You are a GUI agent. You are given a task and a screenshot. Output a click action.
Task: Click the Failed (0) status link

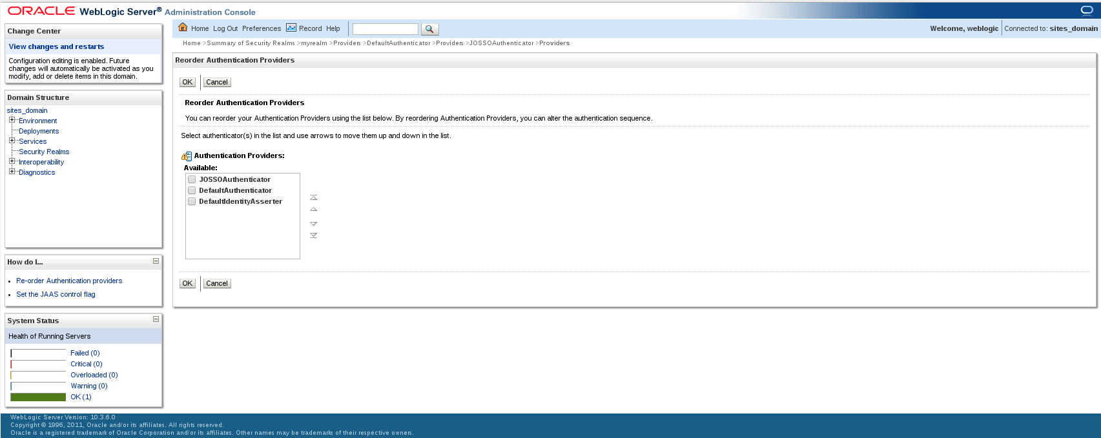(x=85, y=353)
